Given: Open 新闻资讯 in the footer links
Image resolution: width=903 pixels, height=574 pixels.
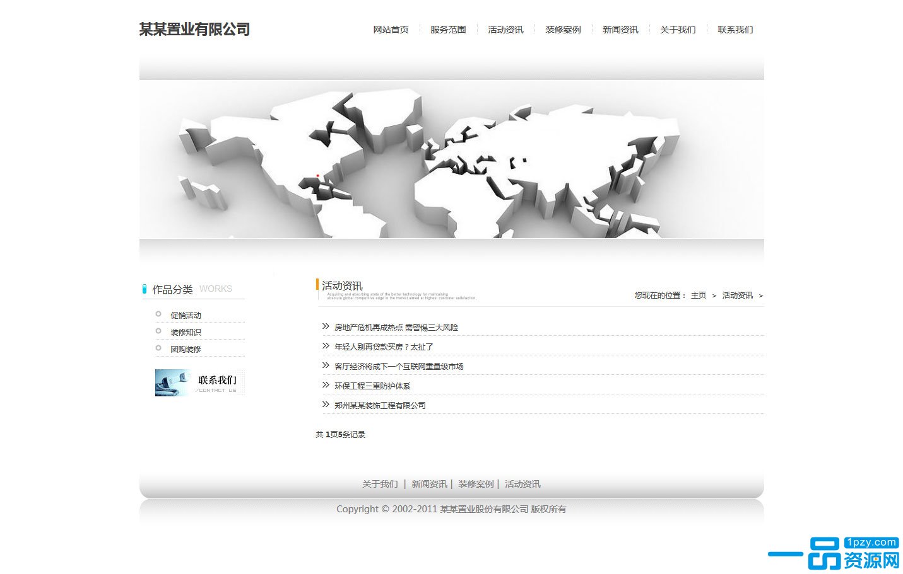Looking at the screenshot, I should pyautogui.click(x=429, y=484).
